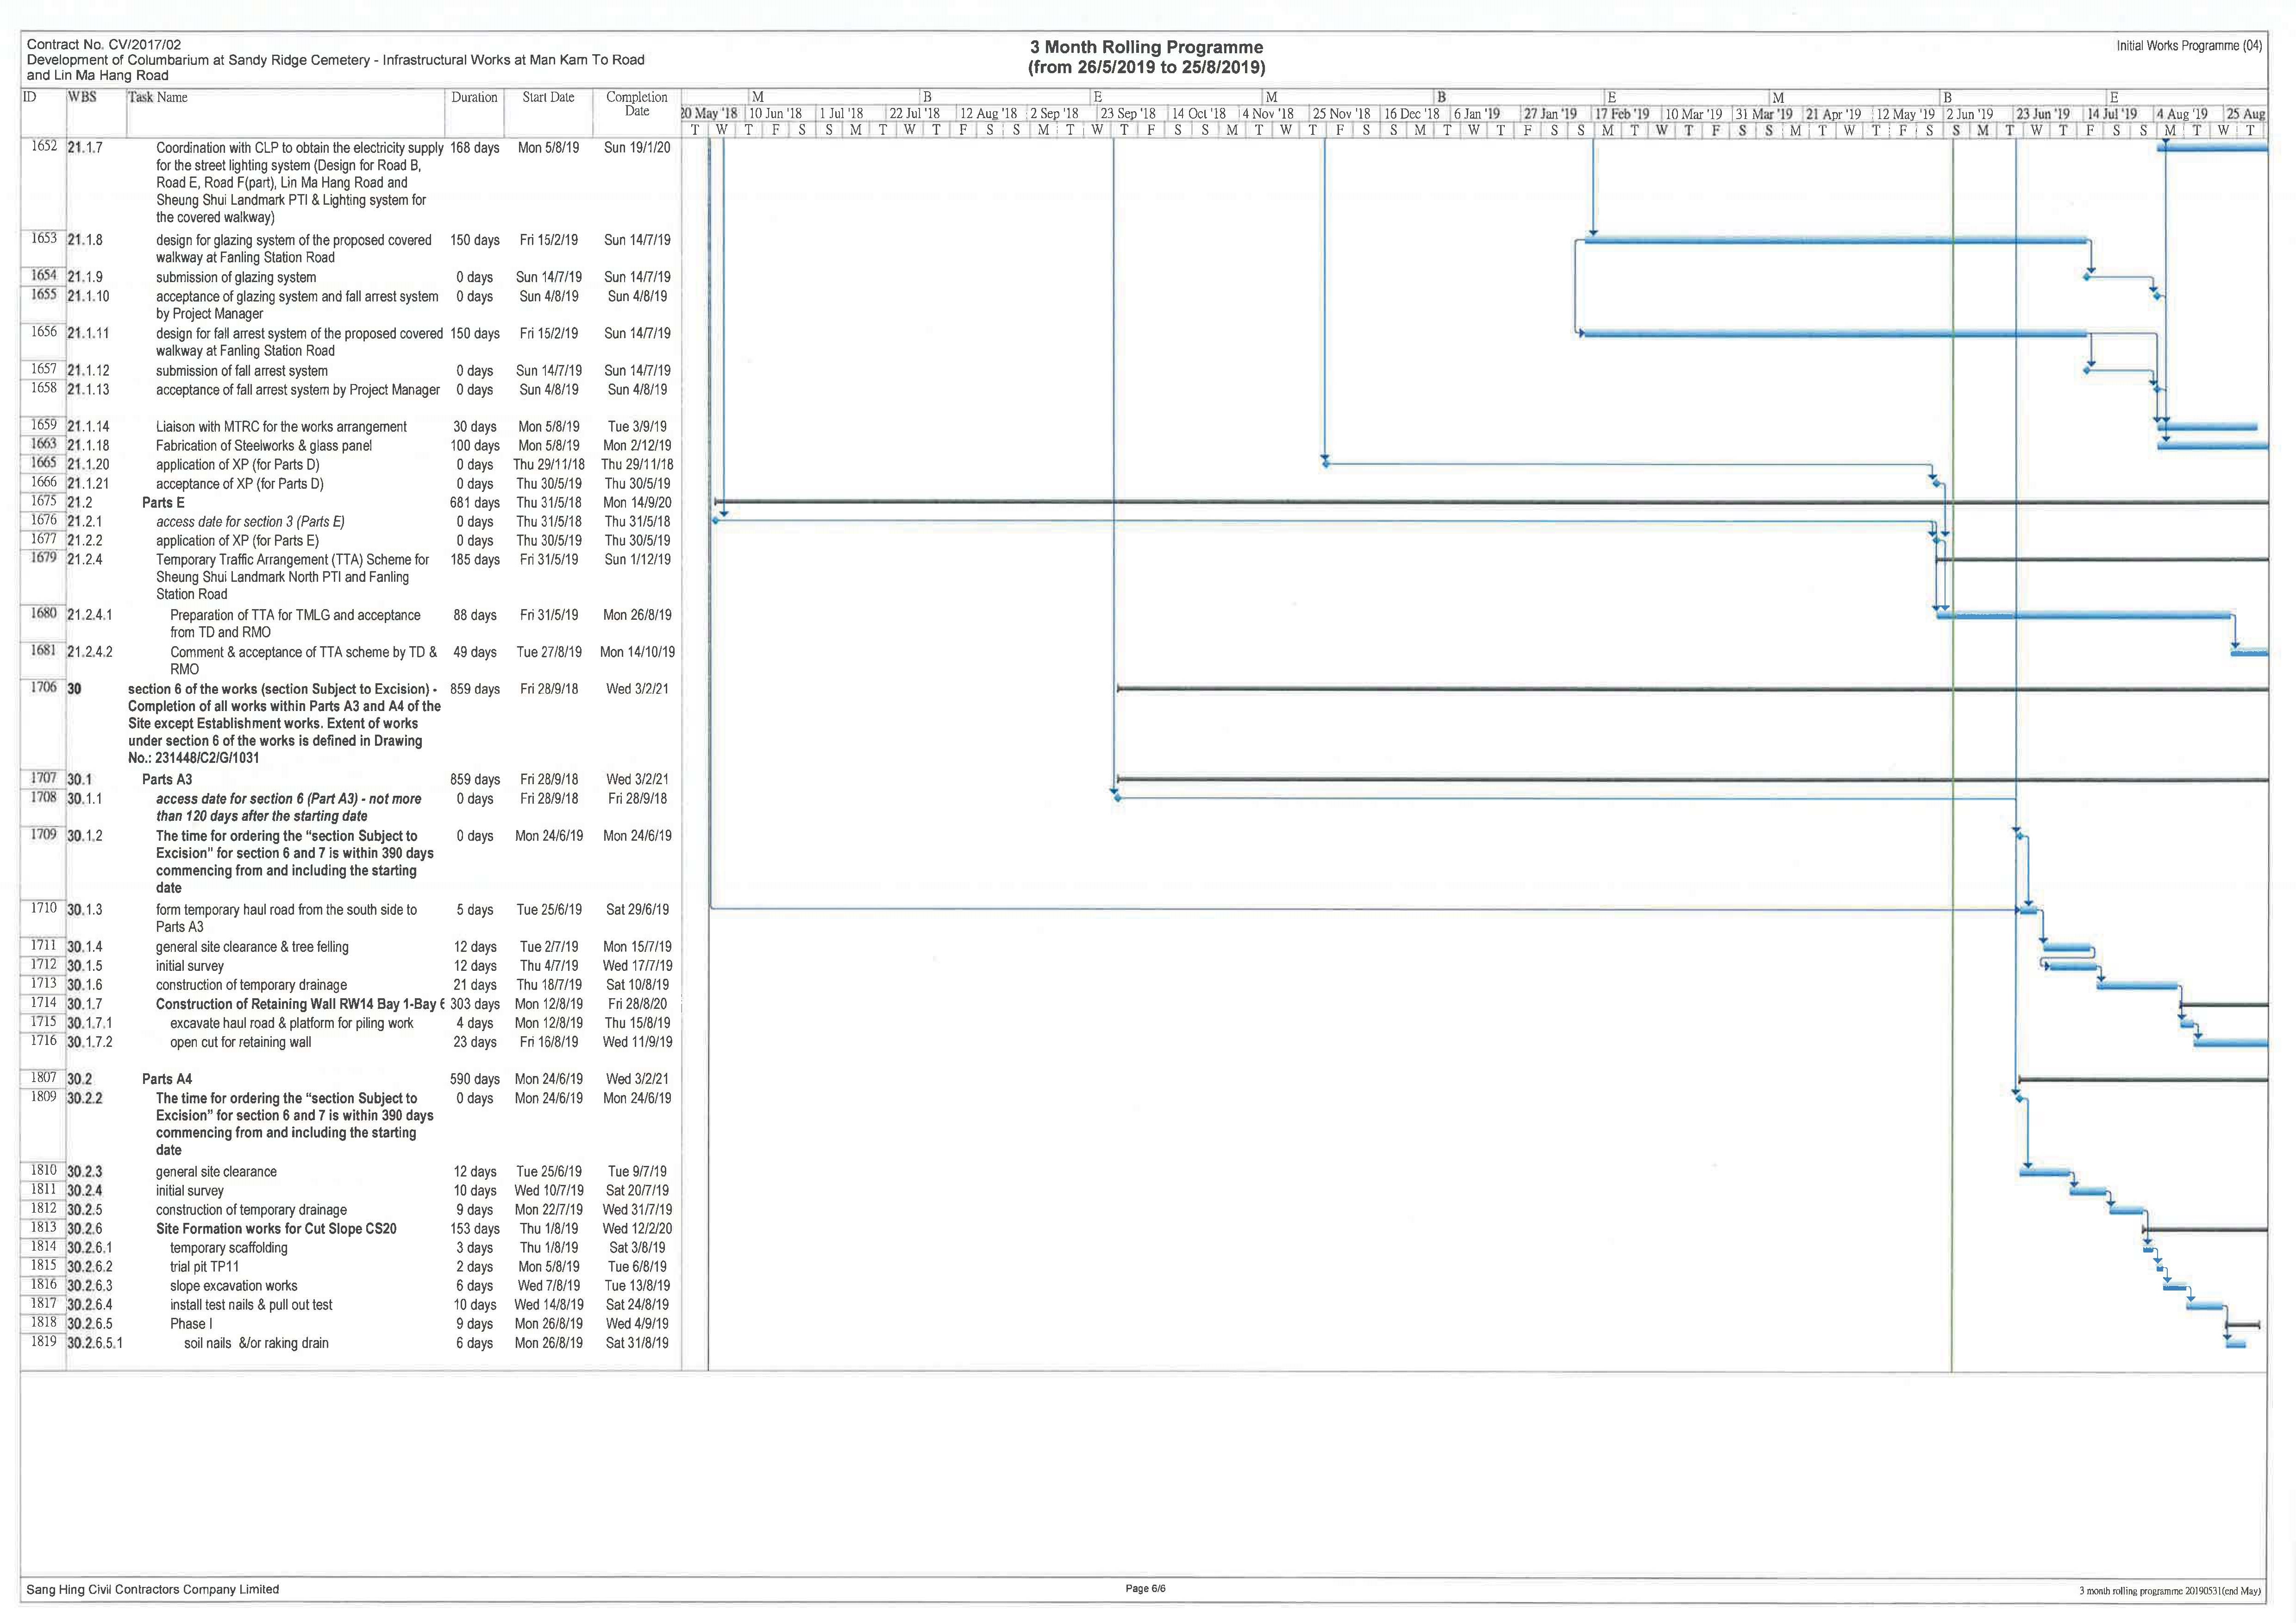Click the milestone diamond for application of XP (Parts D)
Image resolution: width=2296 pixels, height=1624 pixels.
click(x=1325, y=464)
